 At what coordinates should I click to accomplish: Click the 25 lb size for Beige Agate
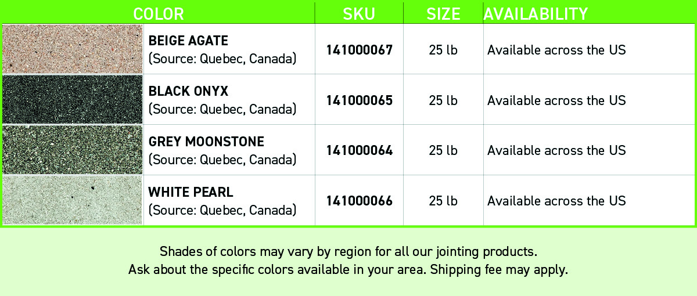[443, 50]
